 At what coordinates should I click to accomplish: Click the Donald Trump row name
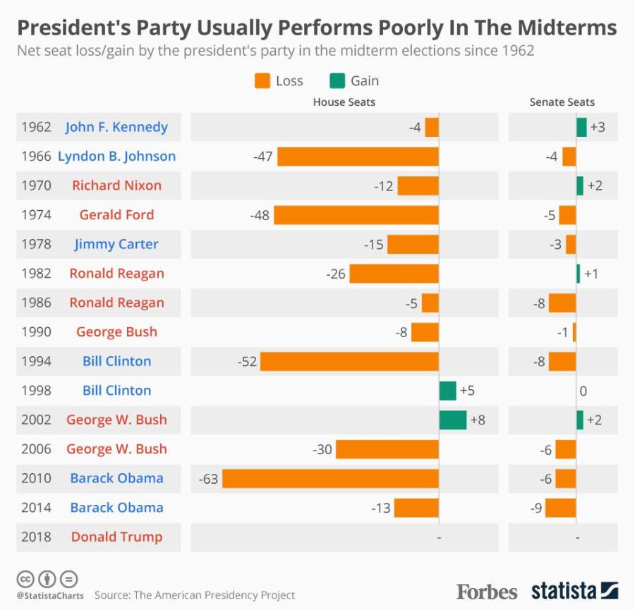(116, 537)
